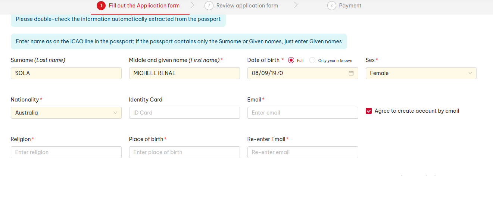Viewport: 493px width, 212px height.
Task: Expand the Sex dropdown showing Female
Action: coord(421,73)
